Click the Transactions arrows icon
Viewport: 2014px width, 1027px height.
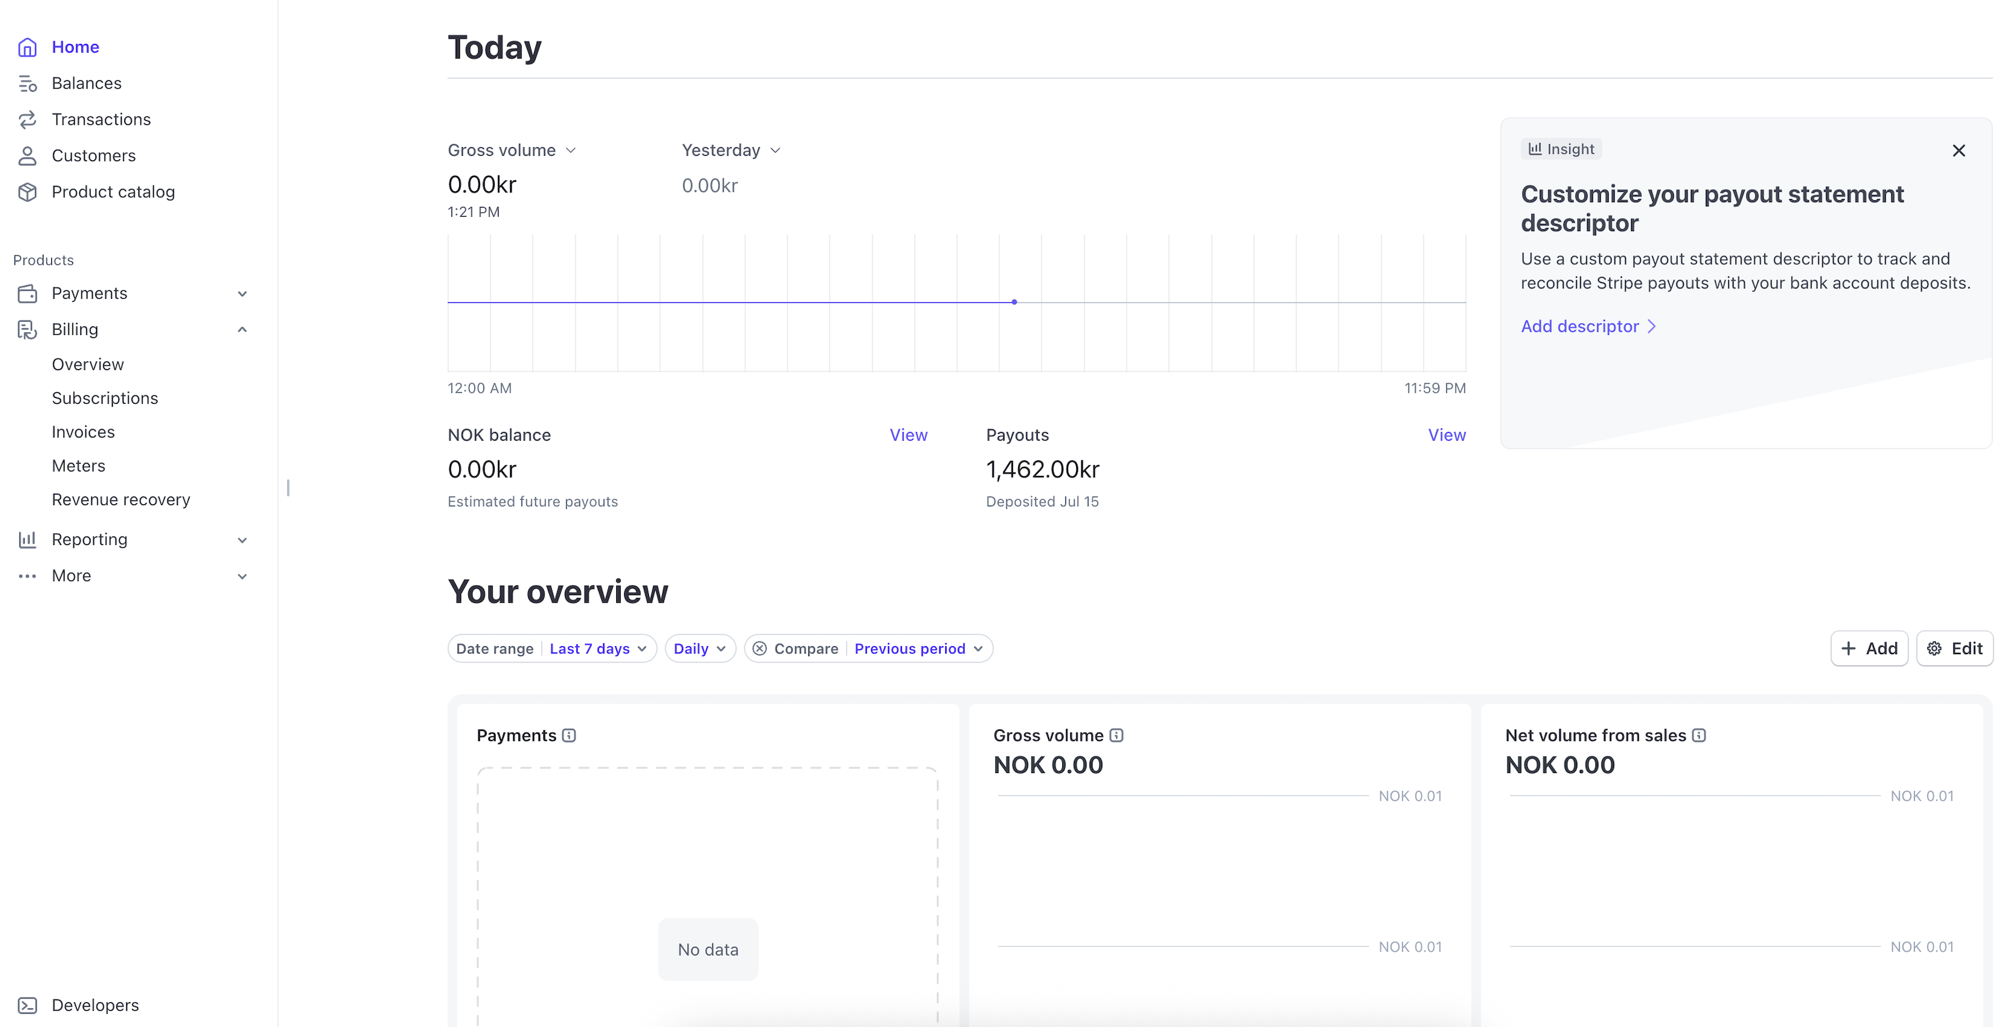(28, 120)
